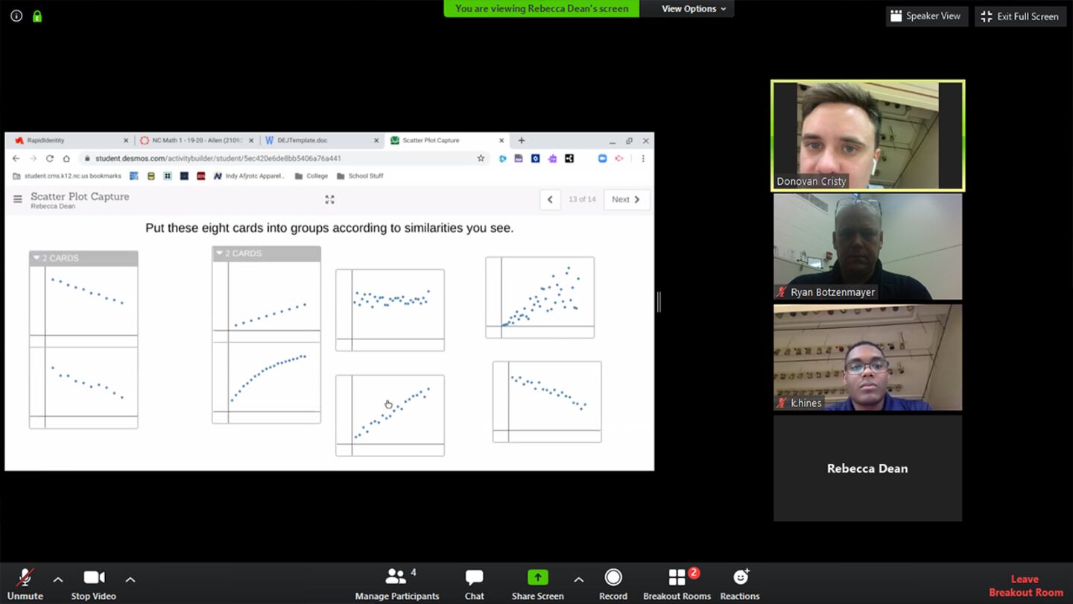1073x604 pixels.
Task: Open audio options arrow beside Unmute
Action: click(x=58, y=579)
